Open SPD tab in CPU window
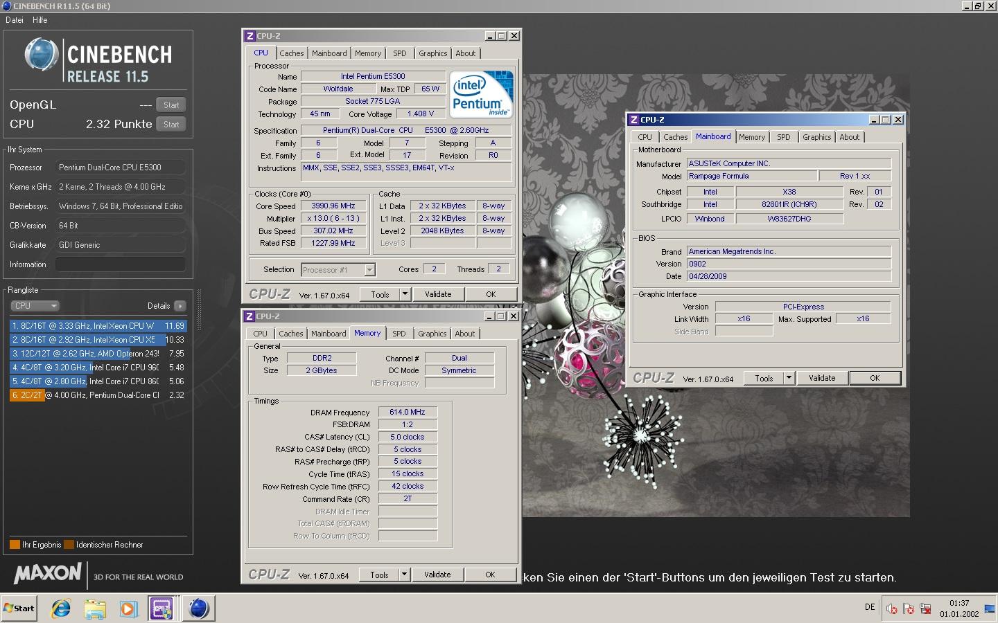The width and height of the screenshot is (998, 623). click(x=400, y=53)
